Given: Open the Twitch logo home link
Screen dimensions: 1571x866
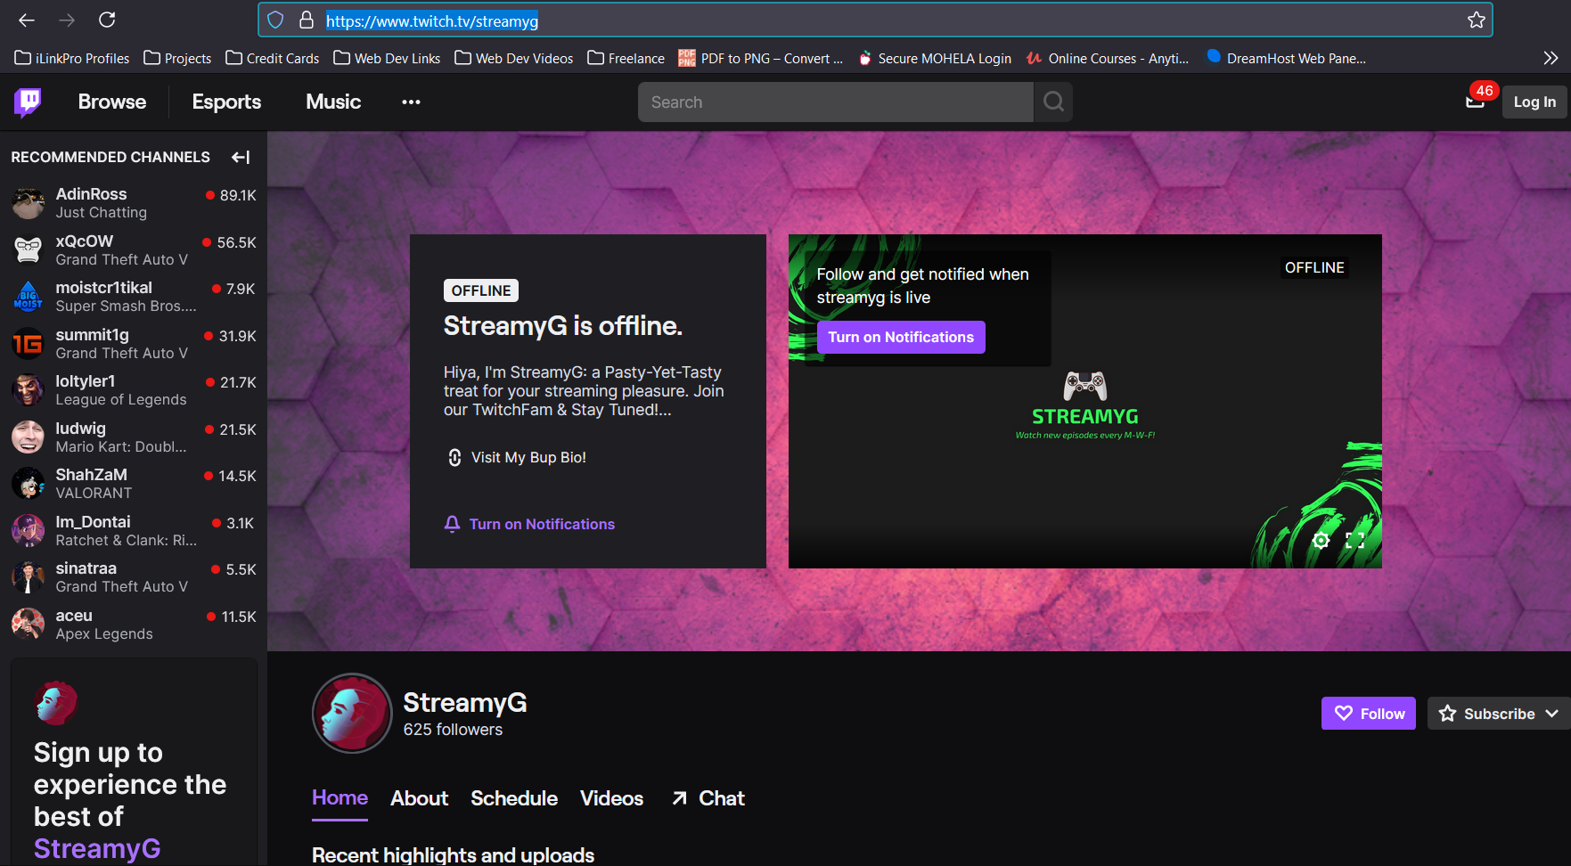Looking at the screenshot, I should (28, 102).
